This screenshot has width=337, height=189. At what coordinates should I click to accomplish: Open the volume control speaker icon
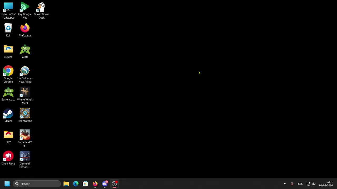(x=313, y=184)
